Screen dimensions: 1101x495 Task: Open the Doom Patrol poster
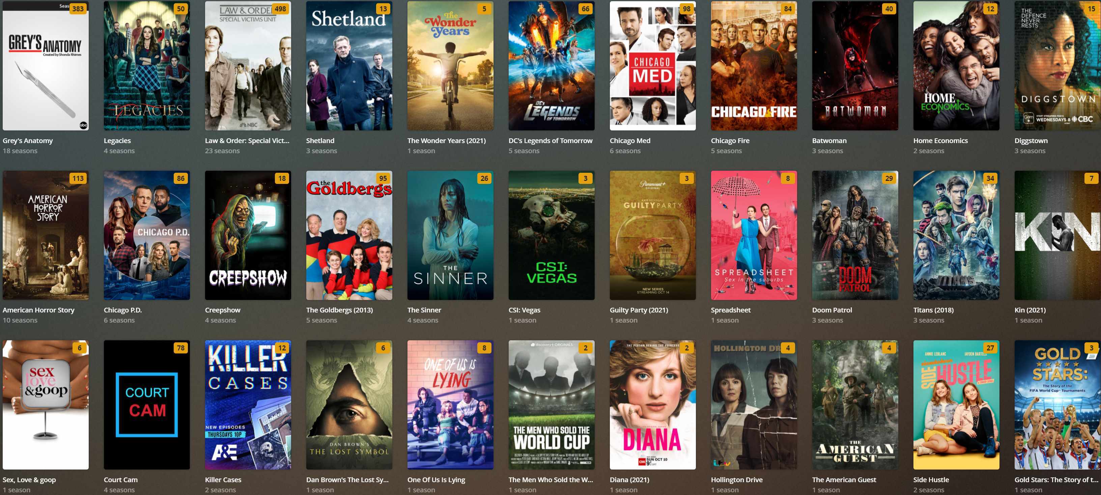855,235
